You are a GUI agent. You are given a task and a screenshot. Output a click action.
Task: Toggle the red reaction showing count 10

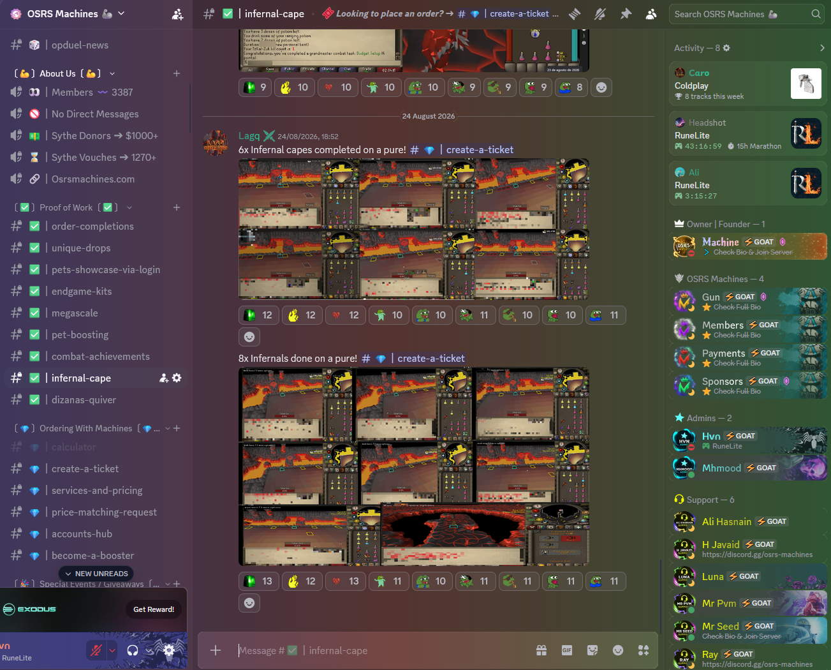339,87
